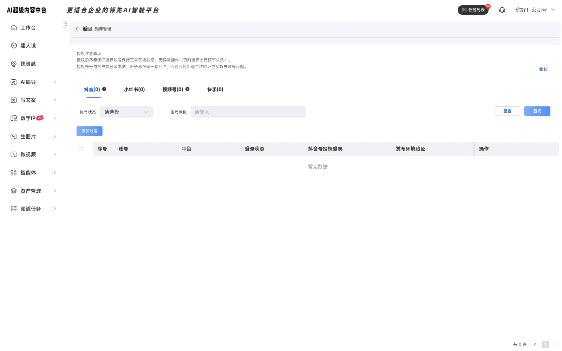Focus the 账号昵称 input field
The image size is (562, 351).
[248, 112]
